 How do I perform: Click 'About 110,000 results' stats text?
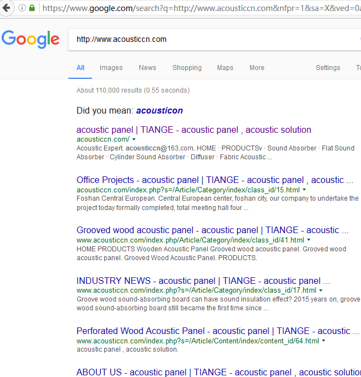[133, 90]
